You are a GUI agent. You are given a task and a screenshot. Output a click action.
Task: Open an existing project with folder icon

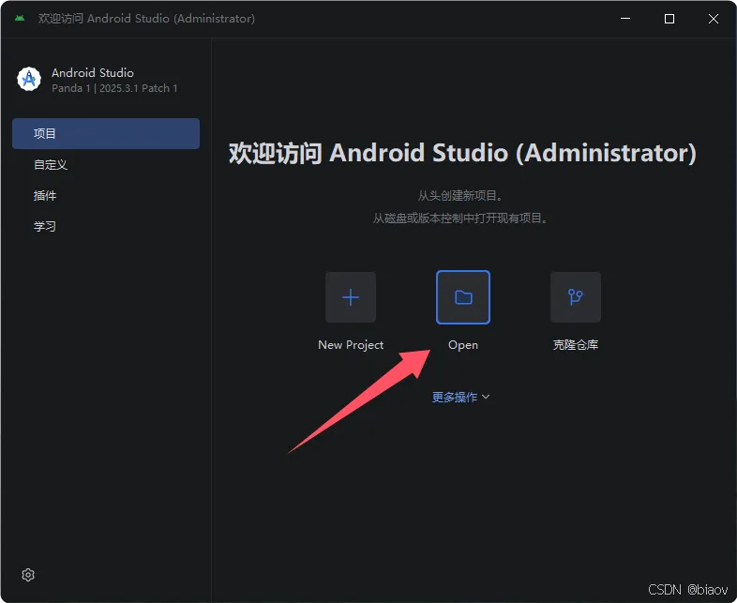click(463, 297)
